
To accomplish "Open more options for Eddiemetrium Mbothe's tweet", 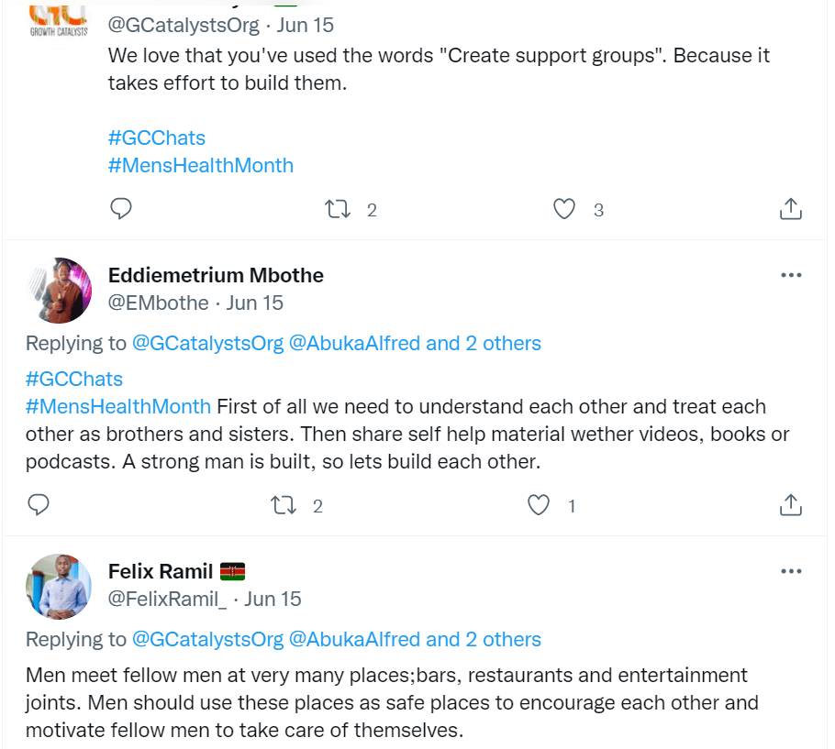I will (790, 275).
